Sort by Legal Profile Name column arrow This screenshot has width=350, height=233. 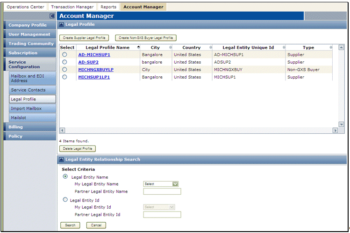[x=138, y=48]
